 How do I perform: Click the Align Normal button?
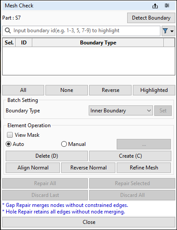(x=33, y=168)
